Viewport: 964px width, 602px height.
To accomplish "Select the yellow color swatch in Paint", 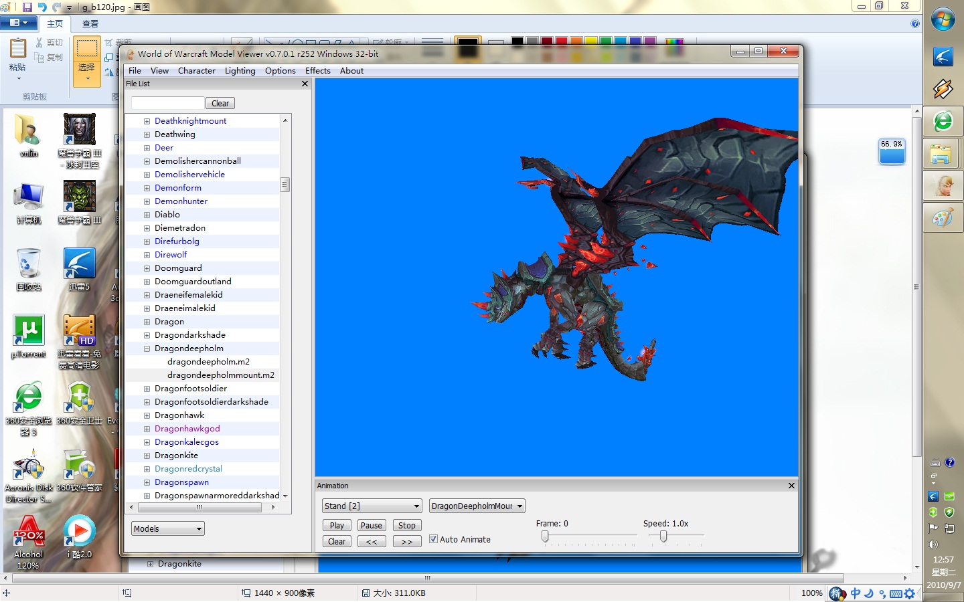I will pos(590,41).
